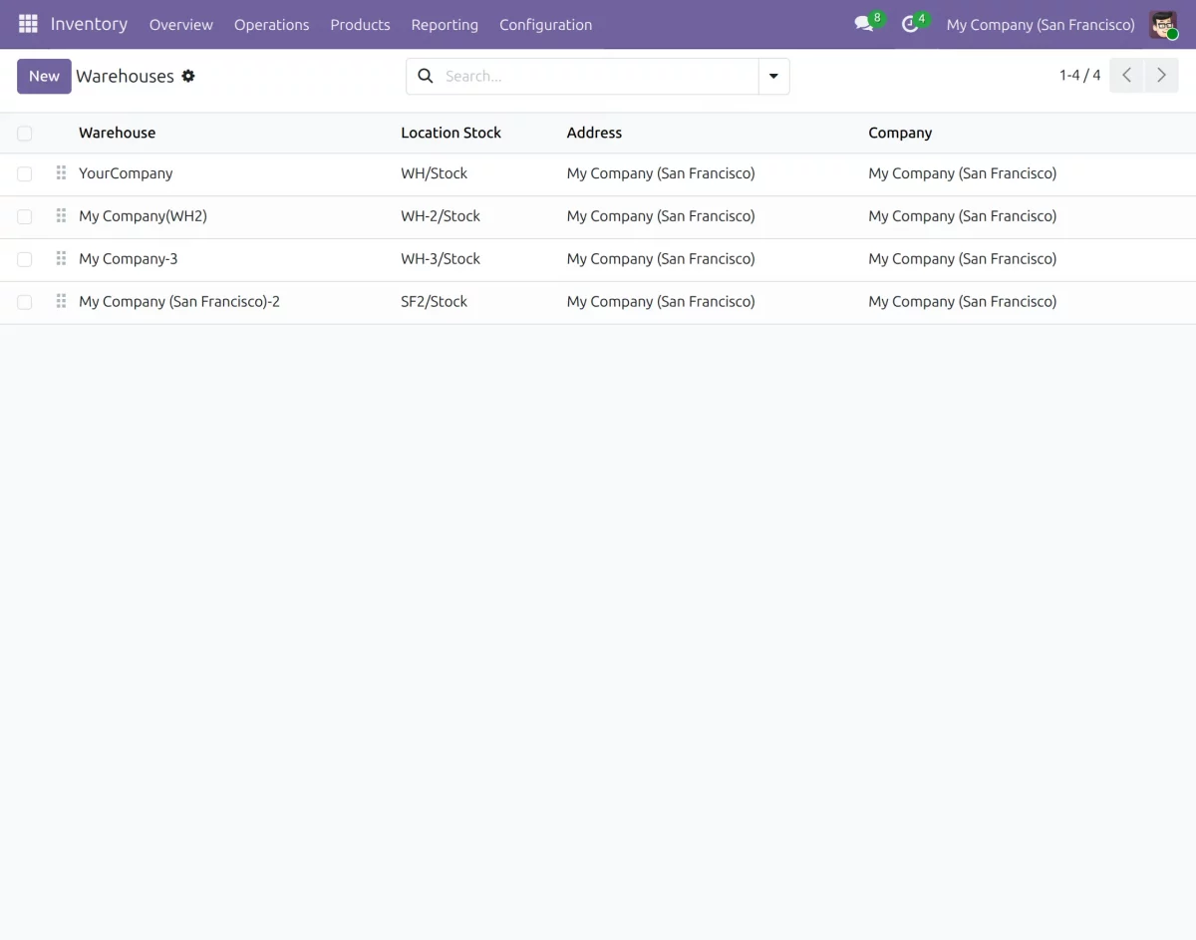Viewport: 1196px width, 940px height.
Task: Focus the Search input field
Action: (x=598, y=76)
